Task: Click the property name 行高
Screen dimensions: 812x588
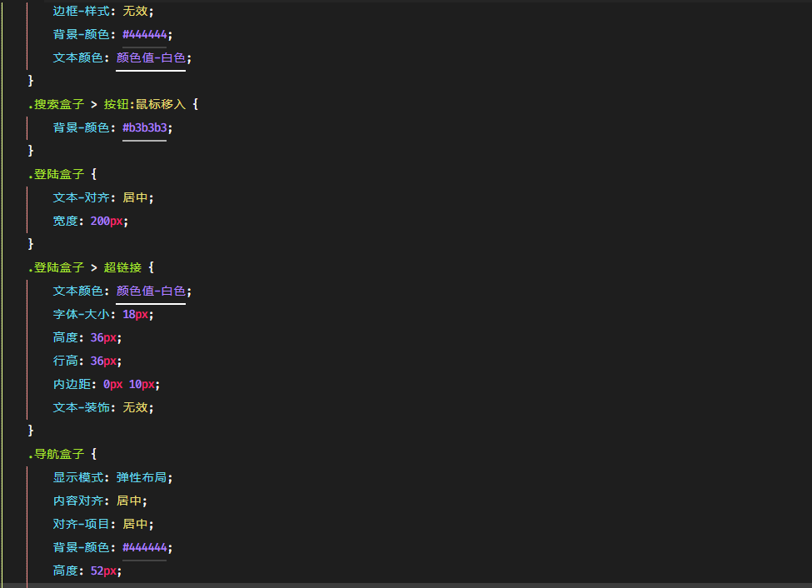Action: (65, 361)
